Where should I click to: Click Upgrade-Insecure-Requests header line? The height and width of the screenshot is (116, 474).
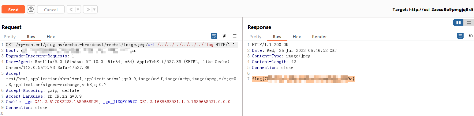(40, 56)
